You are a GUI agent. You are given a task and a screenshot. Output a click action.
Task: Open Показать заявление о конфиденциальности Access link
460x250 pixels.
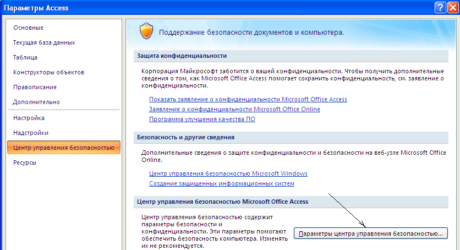(x=248, y=100)
